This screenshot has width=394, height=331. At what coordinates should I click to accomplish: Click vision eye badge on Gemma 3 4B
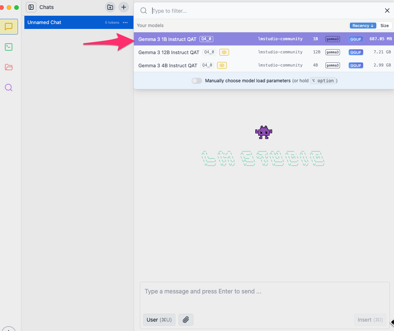tap(222, 65)
